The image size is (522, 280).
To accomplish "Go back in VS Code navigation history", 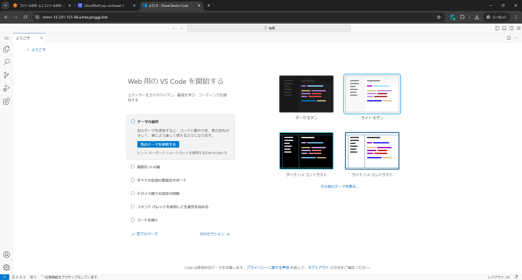I will 174,28.
